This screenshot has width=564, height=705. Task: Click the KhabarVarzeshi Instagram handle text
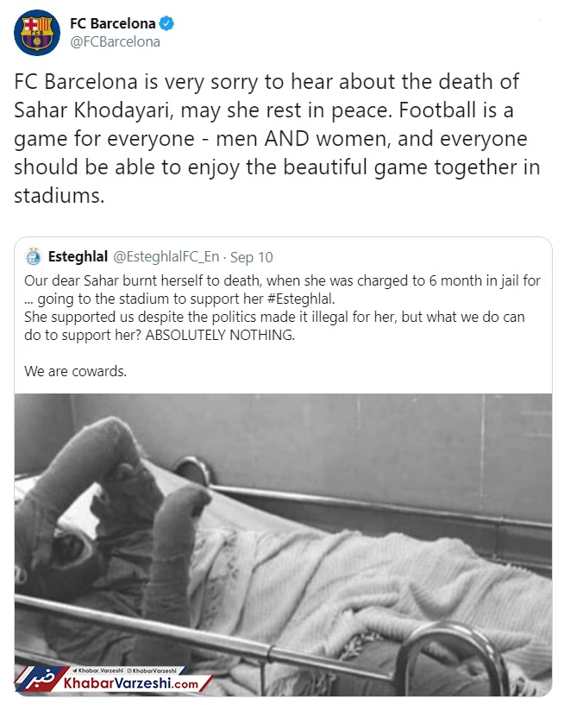[x=154, y=670]
